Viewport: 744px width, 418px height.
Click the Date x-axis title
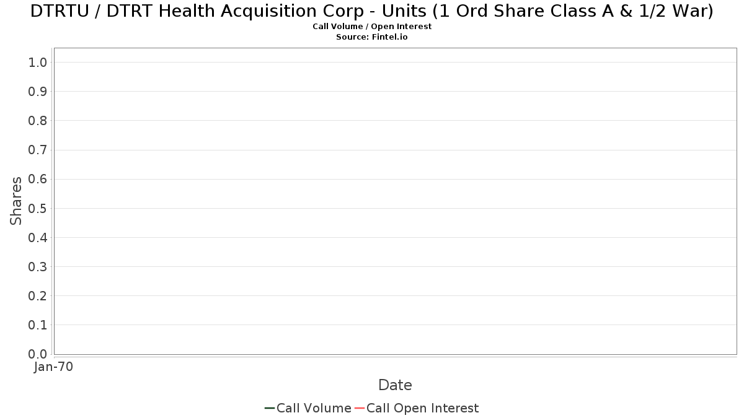395,385
